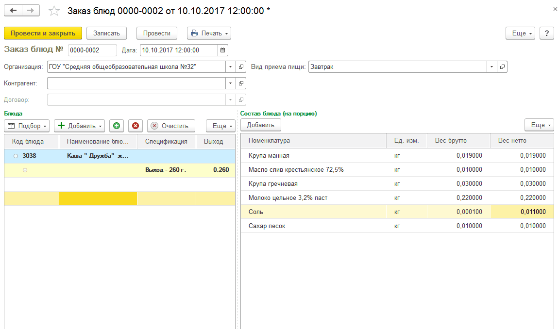Viewport: 559px width, 329px height.
Task: Click the highlighted yellow cell in Блюда table
Action: tap(98, 198)
